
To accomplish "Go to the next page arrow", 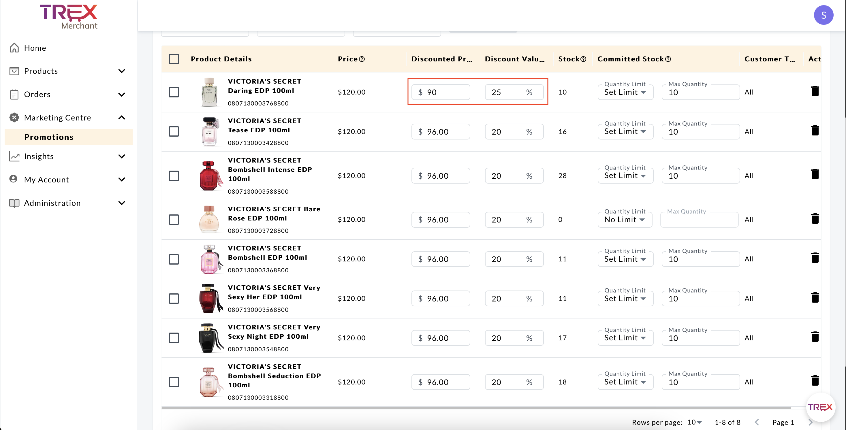I will [810, 422].
